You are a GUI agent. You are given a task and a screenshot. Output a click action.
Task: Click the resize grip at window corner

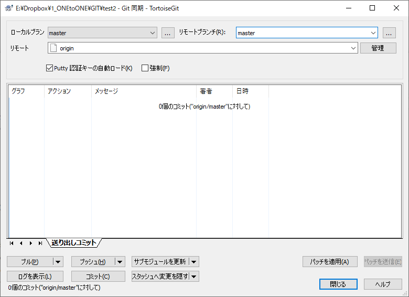coord(405,293)
